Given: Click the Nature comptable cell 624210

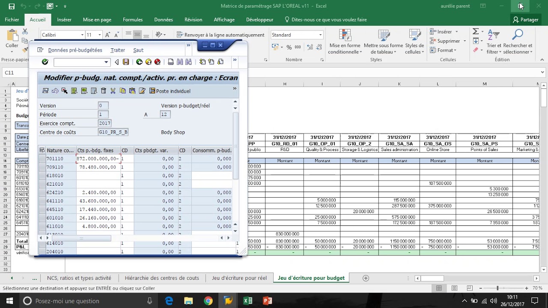Looking at the screenshot, I should (61, 192).
